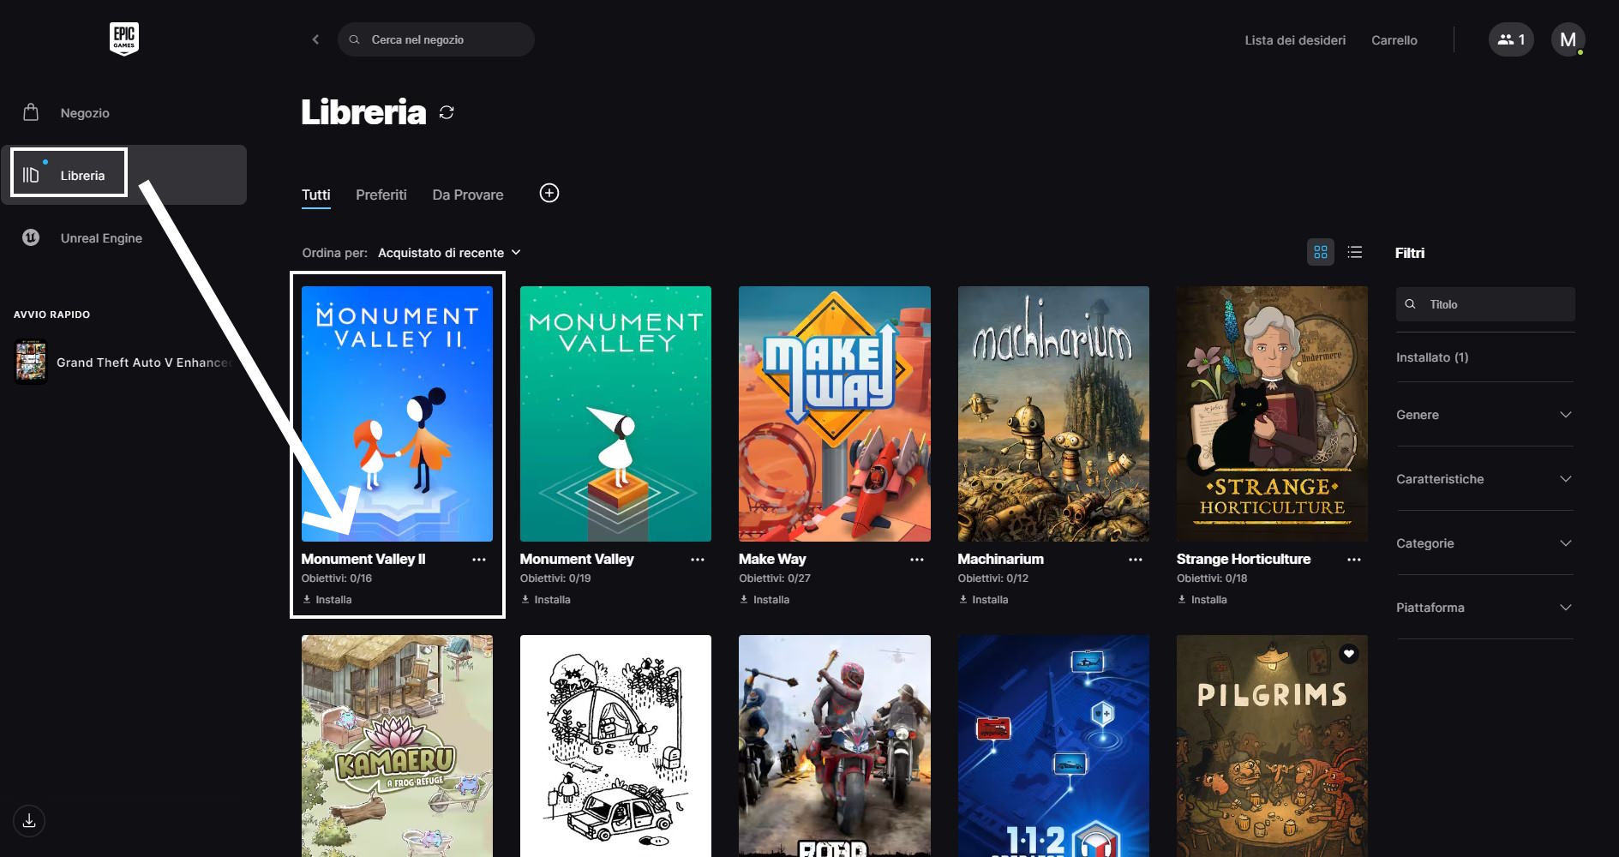Open the Pilgrims game cover
This screenshot has width=1619, height=857.
[x=1272, y=746]
